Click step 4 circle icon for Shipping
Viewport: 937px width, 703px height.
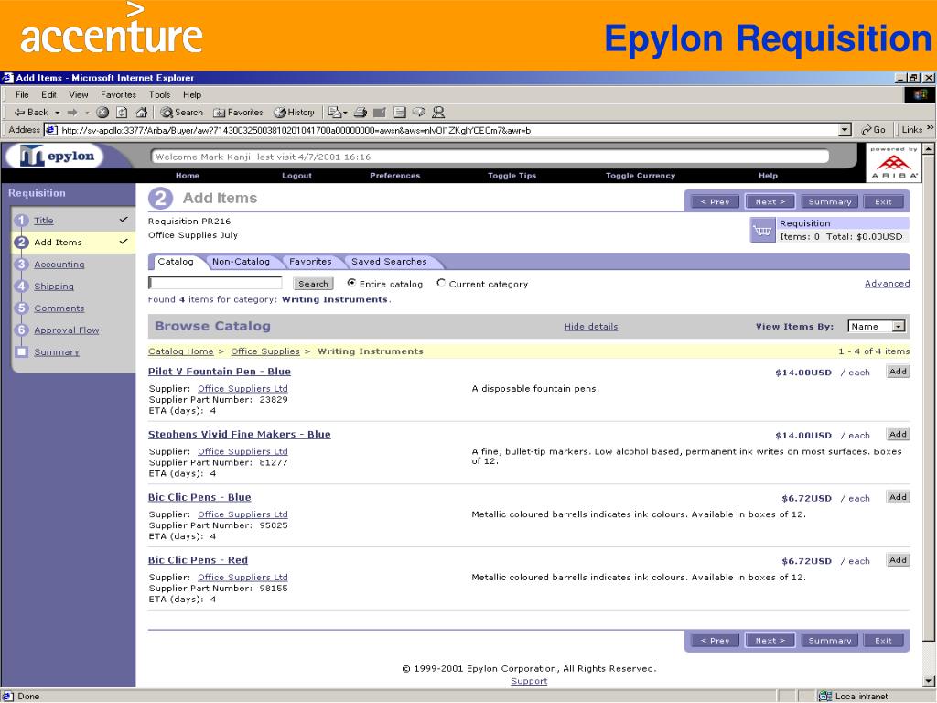click(22, 286)
